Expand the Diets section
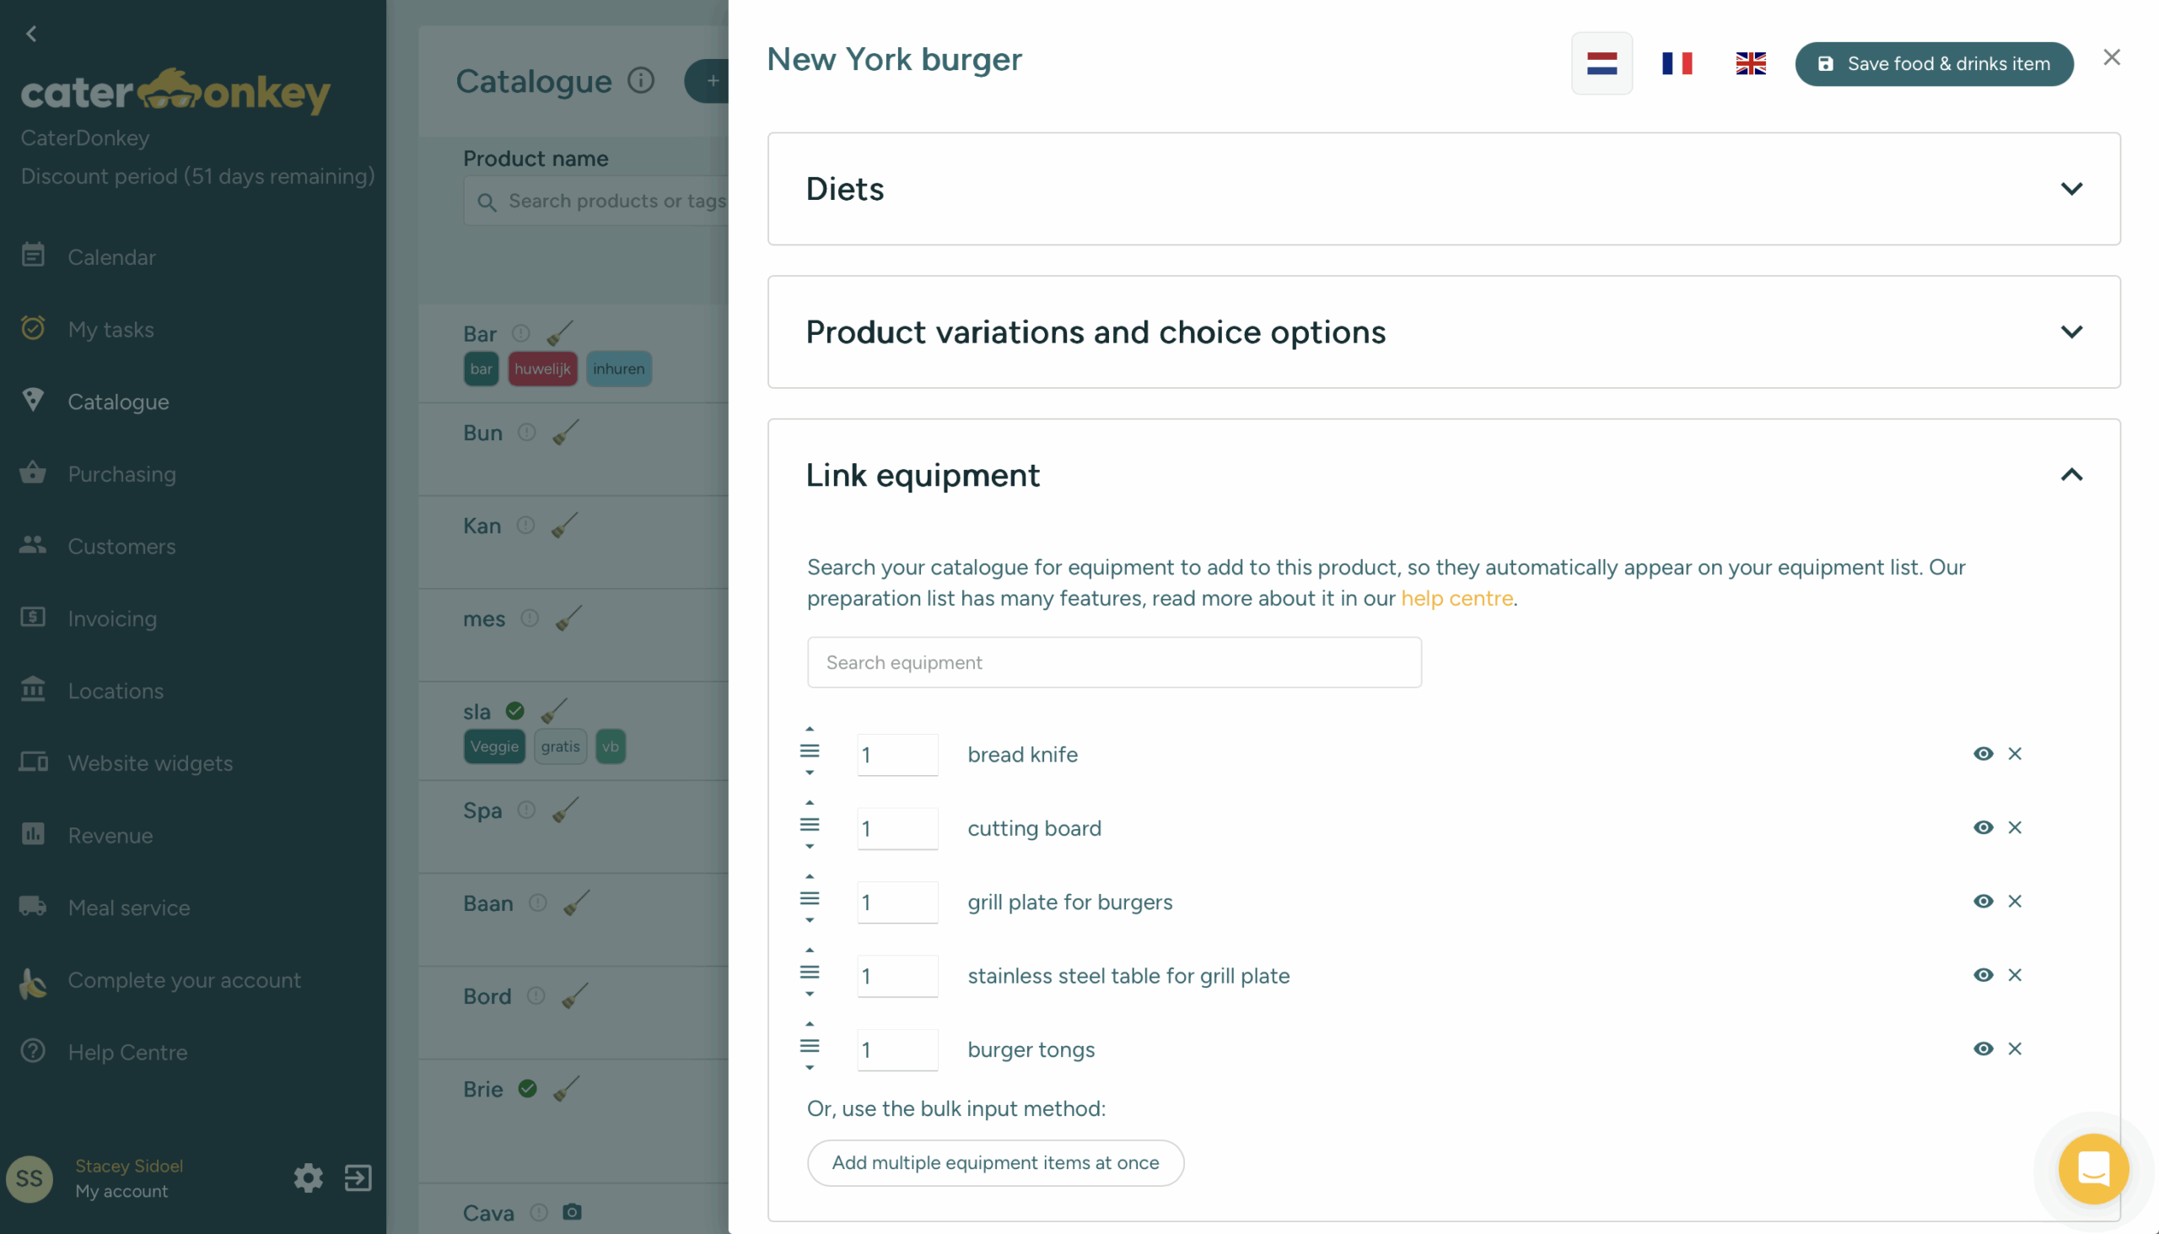 (x=2070, y=188)
